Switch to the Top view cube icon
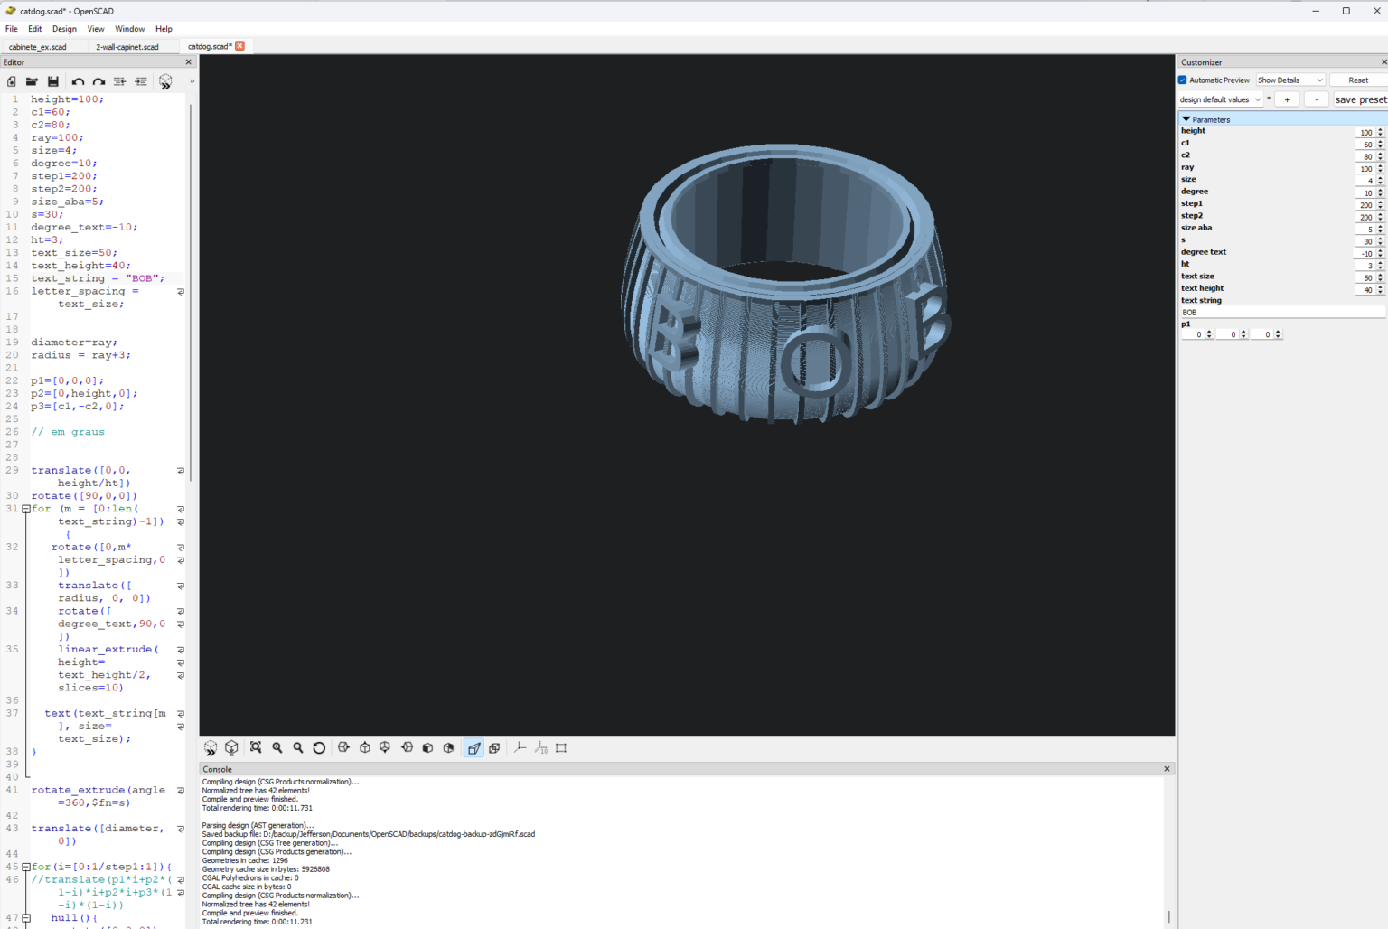This screenshot has width=1388, height=929. [x=365, y=748]
